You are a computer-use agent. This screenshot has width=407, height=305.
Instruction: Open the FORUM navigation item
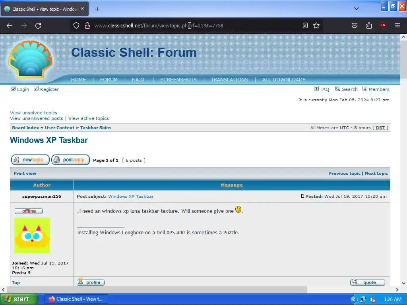click(109, 79)
